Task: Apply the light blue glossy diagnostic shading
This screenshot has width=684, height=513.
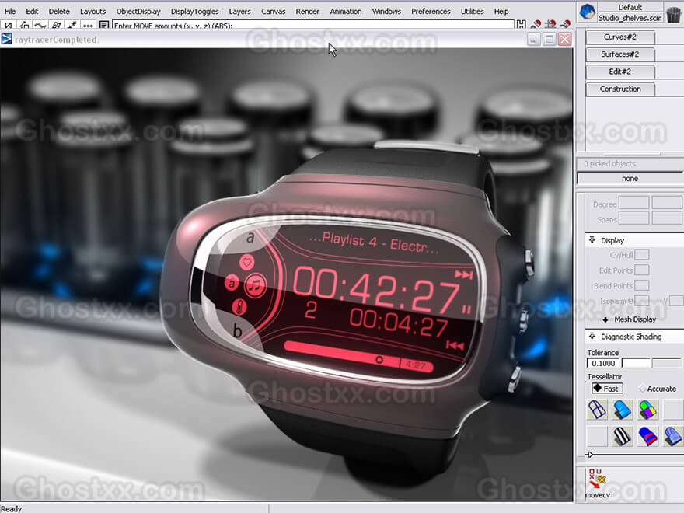Action: [x=672, y=436]
